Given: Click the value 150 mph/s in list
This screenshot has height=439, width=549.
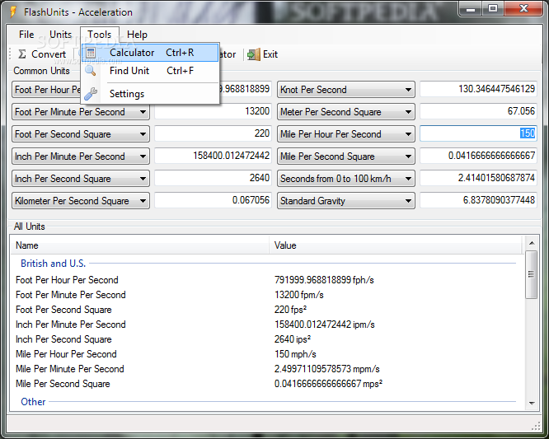Looking at the screenshot, I should coord(295,354).
